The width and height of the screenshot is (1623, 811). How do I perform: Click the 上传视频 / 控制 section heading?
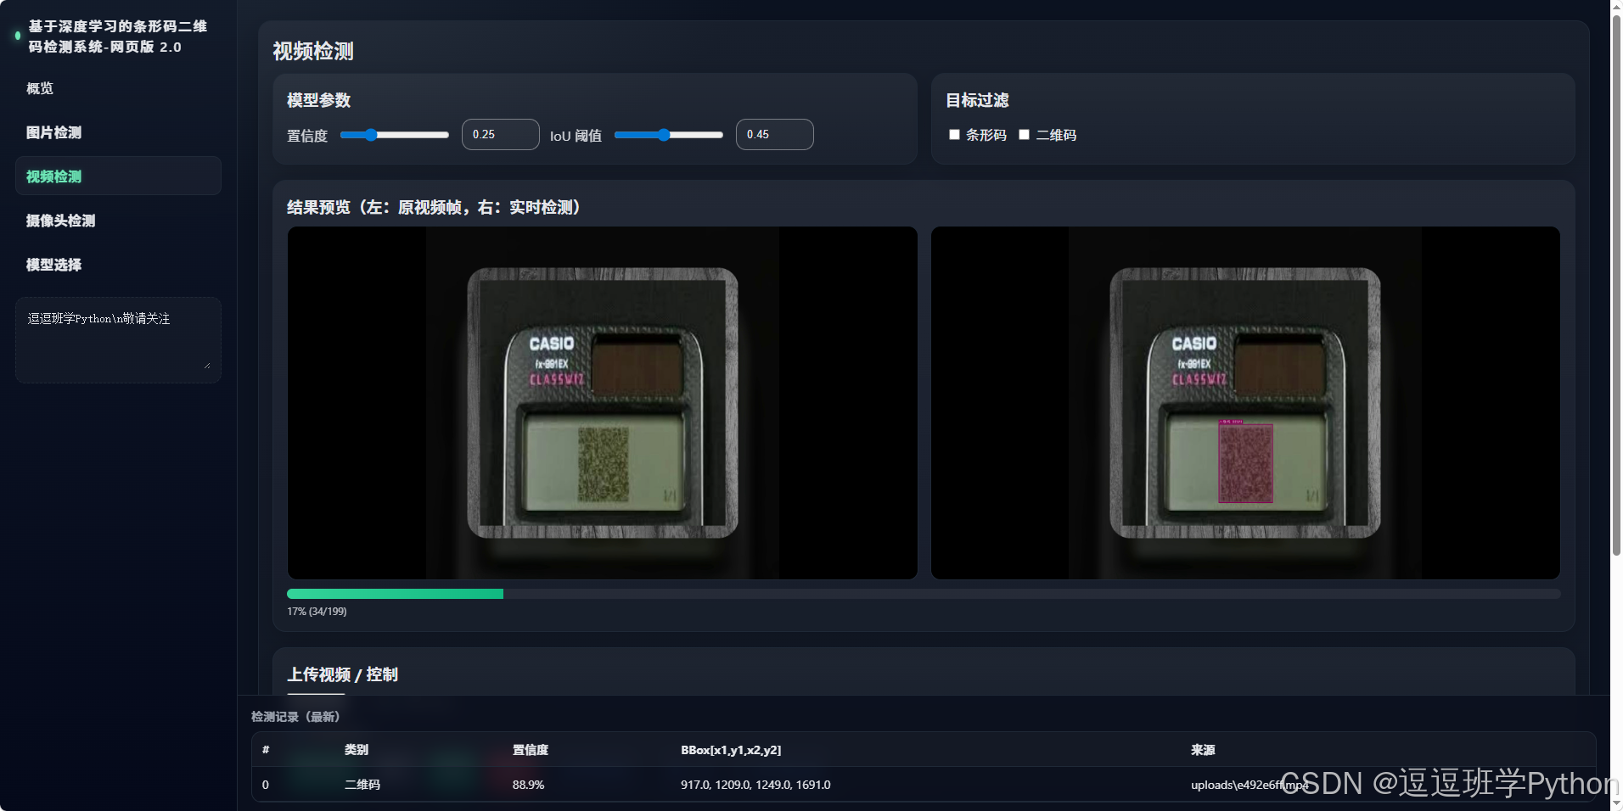pos(343,674)
